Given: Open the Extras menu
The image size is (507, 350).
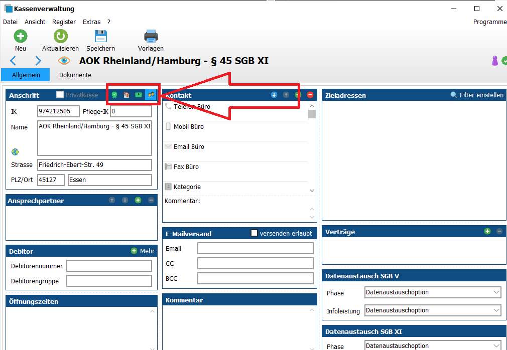Looking at the screenshot, I should [x=91, y=22].
